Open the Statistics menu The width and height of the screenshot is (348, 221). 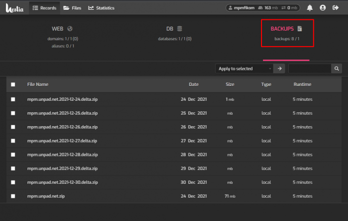(101, 8)
